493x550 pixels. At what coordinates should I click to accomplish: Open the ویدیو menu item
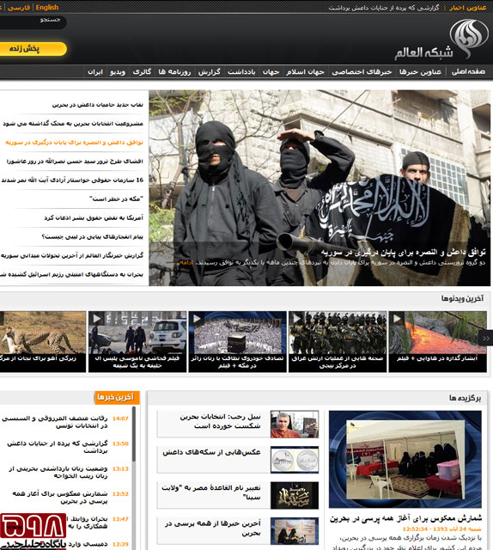pyautogui.click(x=118, y=71)
